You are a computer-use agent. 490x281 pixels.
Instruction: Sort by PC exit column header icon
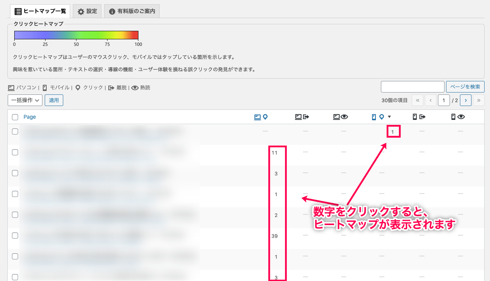point(302,117)
